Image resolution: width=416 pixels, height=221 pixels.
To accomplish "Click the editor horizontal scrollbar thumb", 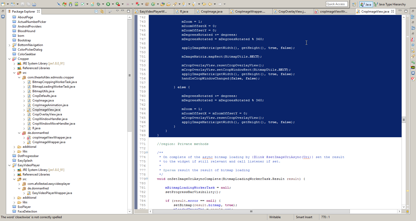I will tap(251, 211).
